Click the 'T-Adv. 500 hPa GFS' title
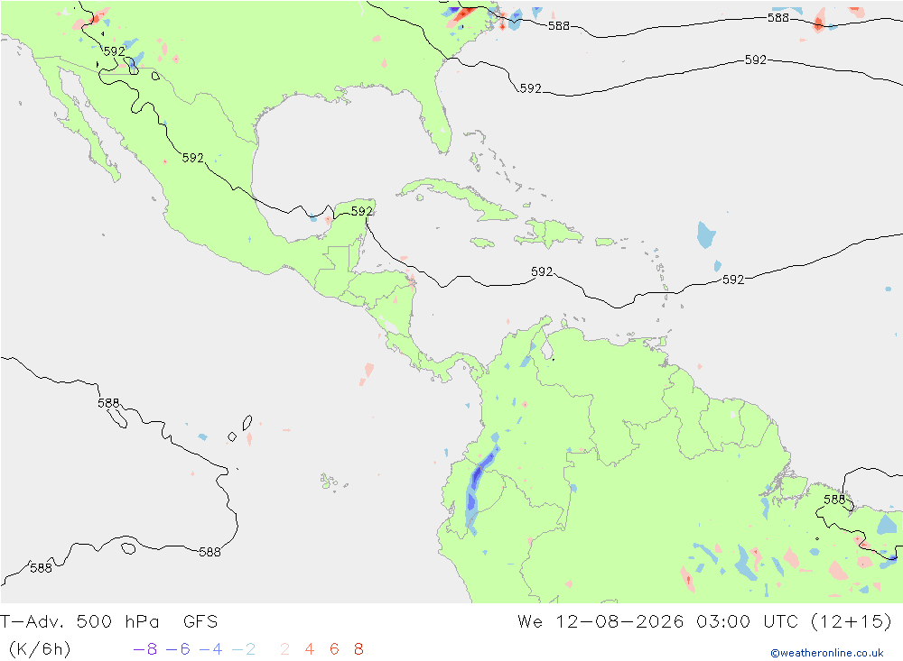The height and width of the screenshot is (661, 903). 109,622
